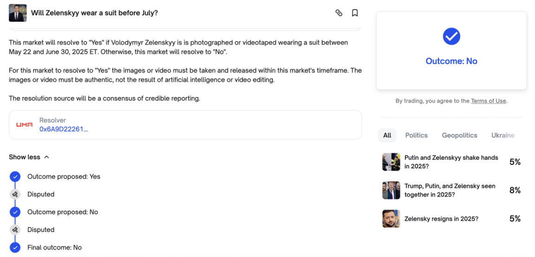Click the 'Final outcome: No' check icon

click(15, 247)
